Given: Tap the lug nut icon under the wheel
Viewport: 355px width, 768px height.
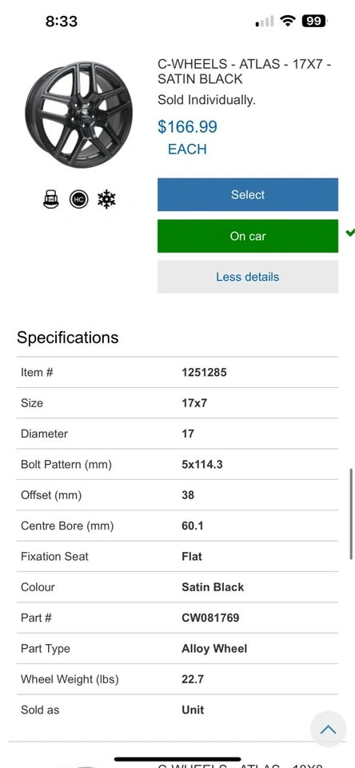Looking at the screenshot, I should (x=51, y=199).
